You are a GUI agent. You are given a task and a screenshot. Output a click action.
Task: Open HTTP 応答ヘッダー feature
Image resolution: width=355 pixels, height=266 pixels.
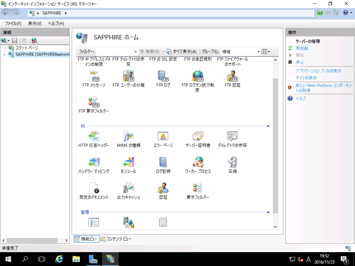(94, 139)
